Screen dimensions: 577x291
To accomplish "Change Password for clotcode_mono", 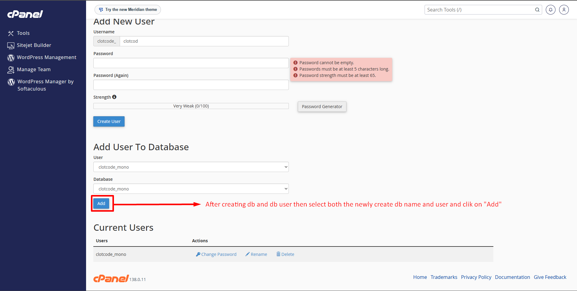I will [x=216, y=254].
